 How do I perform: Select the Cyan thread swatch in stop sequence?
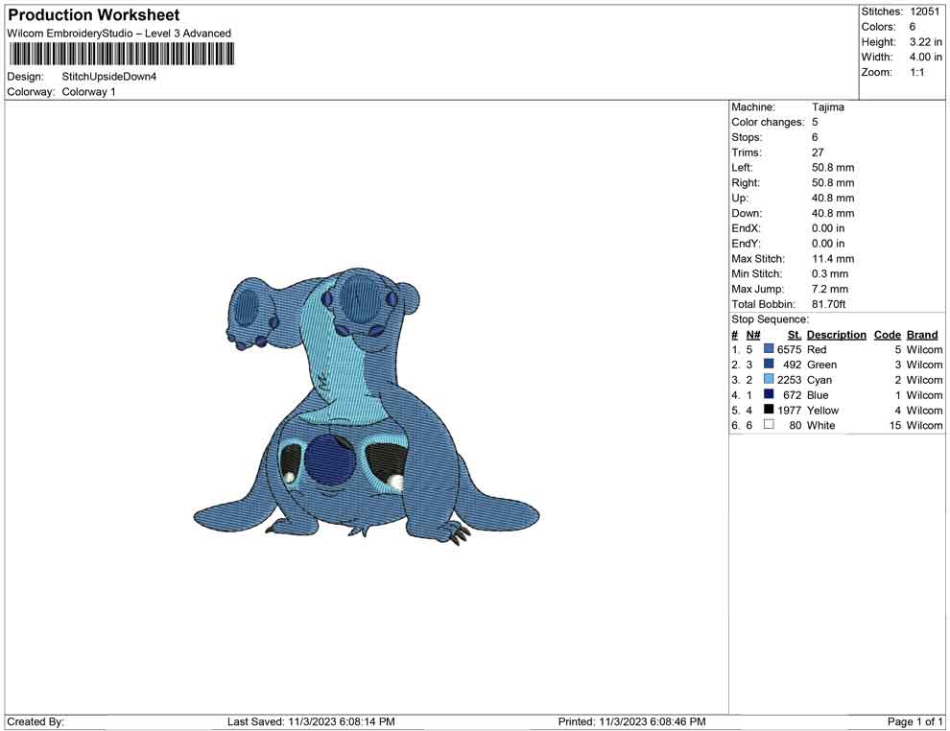coord(767,380)
